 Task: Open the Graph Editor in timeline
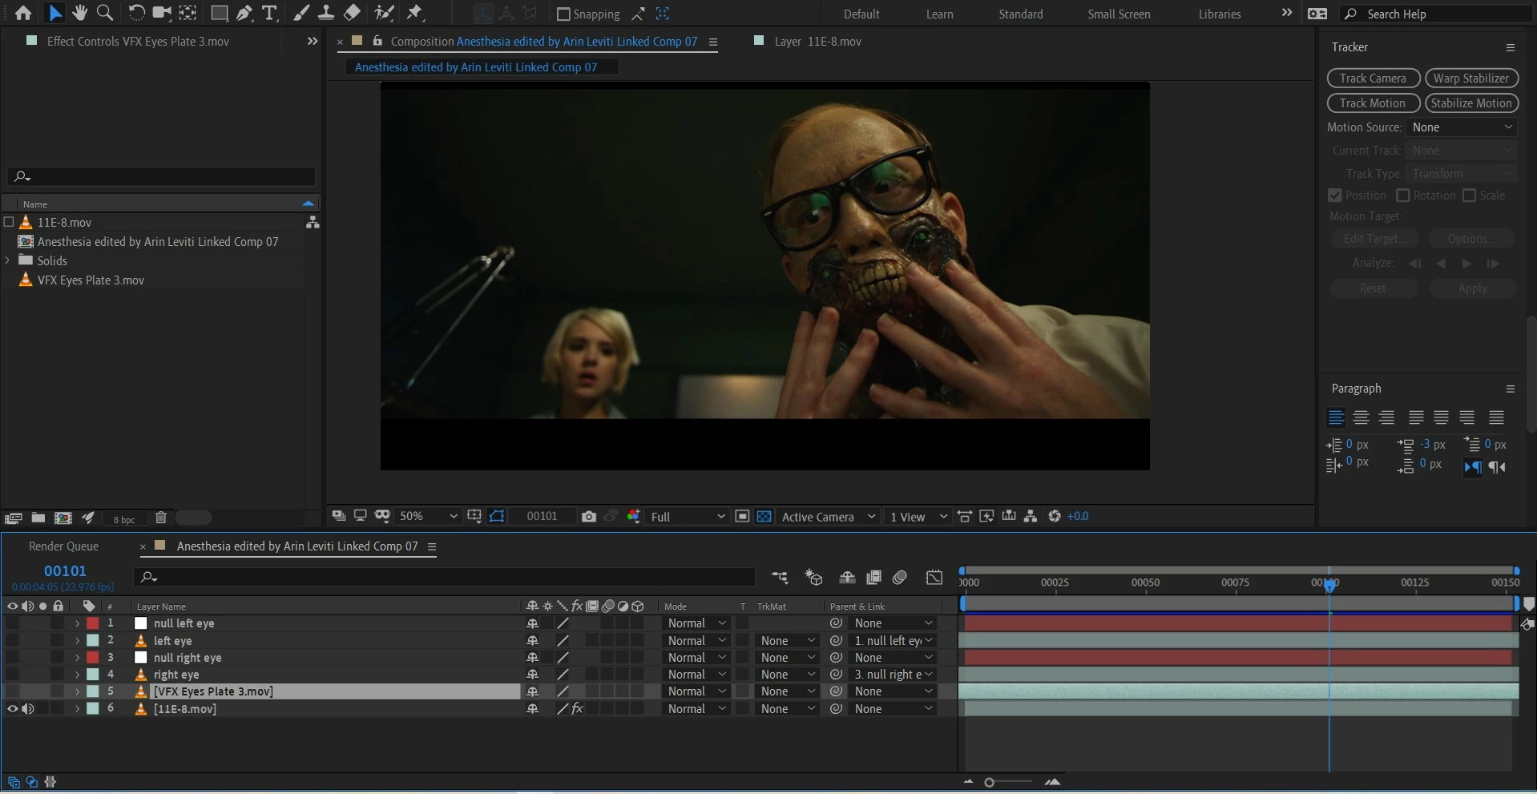click(x=934, y=577)
